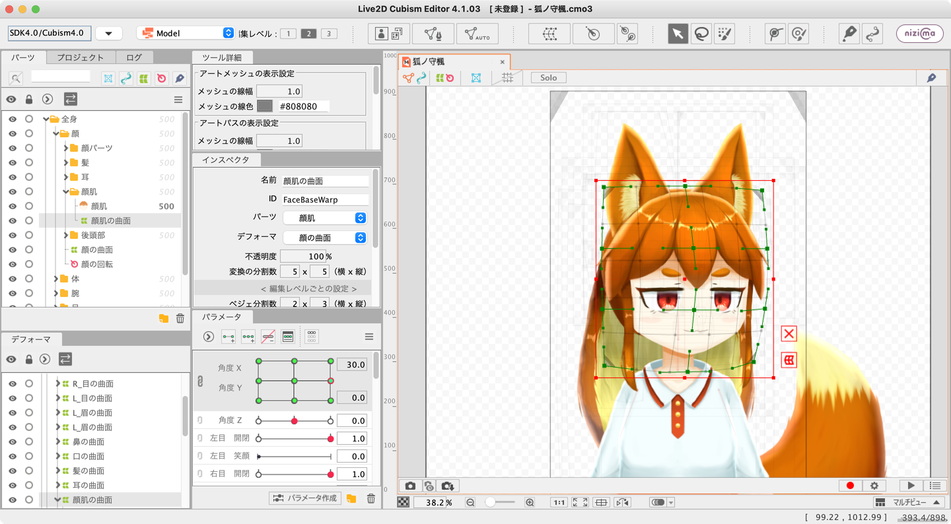Viewport: 951px width, 524px height.
Task: Select the lasso selection tool
Action: click(x=701, y=34)
